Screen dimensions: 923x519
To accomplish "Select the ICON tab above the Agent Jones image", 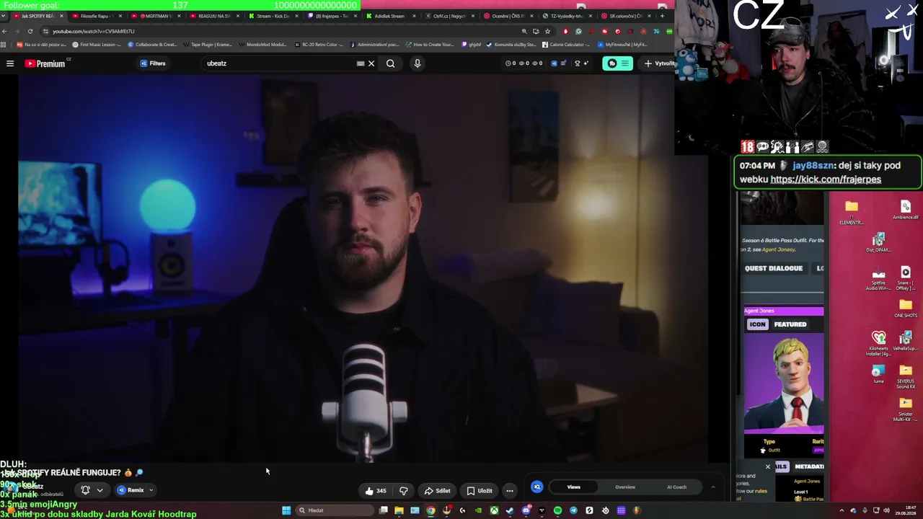I will [757, 324].
